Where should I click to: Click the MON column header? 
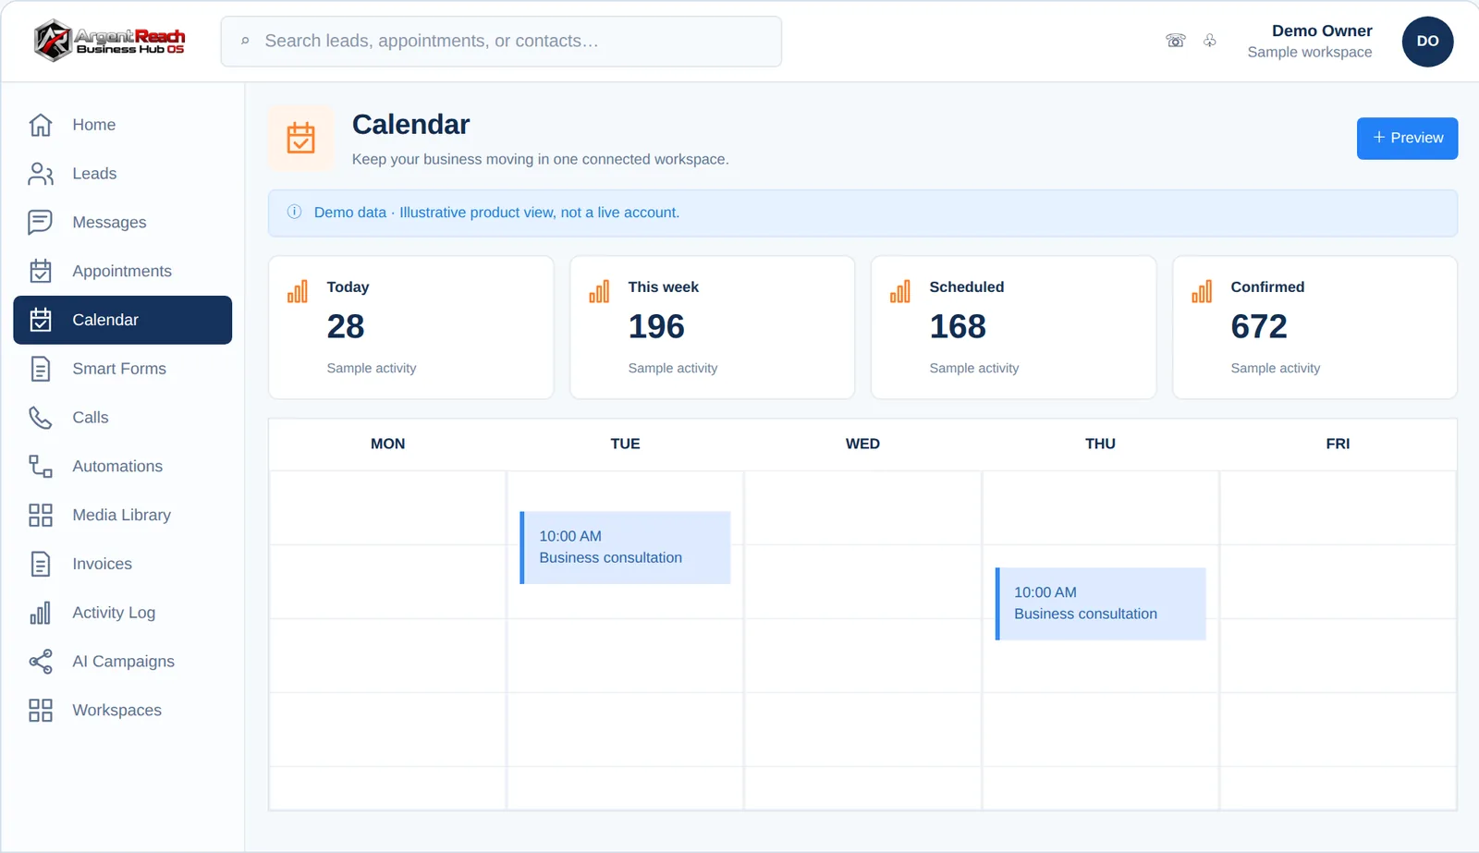click(x=388, y=444)
